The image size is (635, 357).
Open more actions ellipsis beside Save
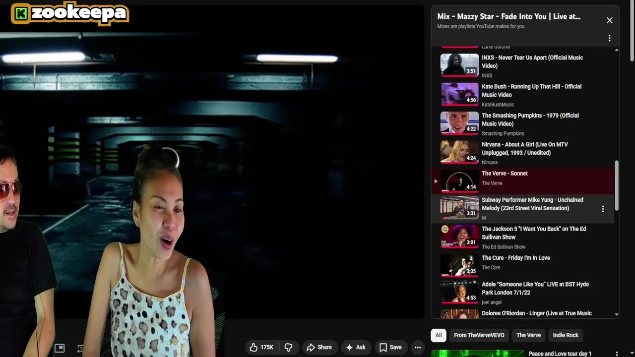point(418,348)
